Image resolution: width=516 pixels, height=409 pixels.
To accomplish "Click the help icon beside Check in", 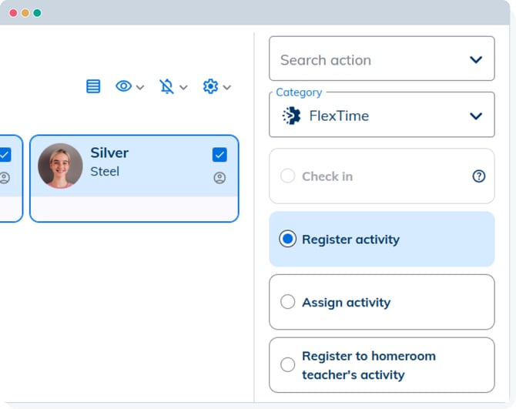I will click(x=479, y=176).
